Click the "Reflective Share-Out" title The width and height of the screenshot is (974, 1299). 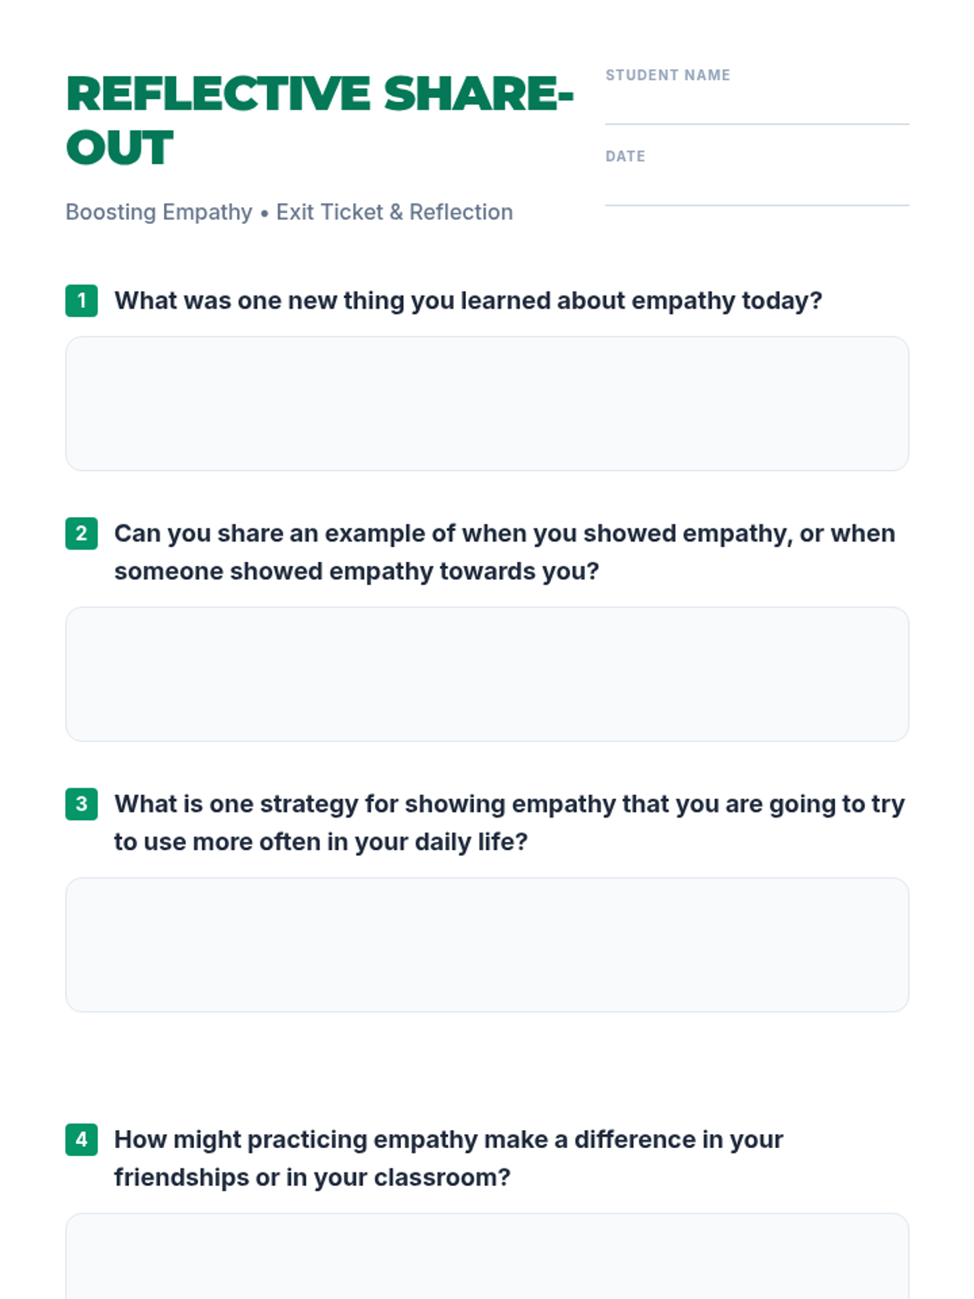[x=320, y=120]
